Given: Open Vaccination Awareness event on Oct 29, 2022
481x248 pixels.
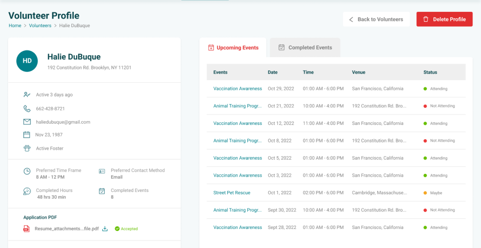Looking at the screenshot, I should pos(237,89).
